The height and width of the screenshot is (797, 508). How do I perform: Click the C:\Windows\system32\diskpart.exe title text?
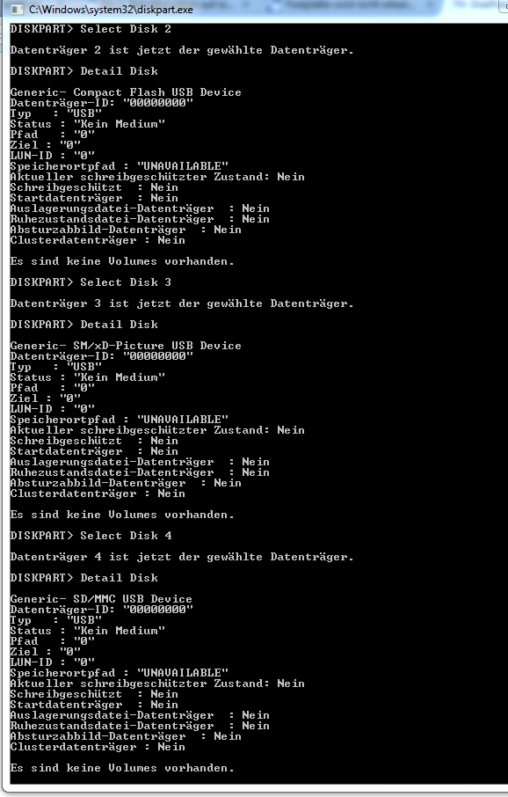point(111,9)
